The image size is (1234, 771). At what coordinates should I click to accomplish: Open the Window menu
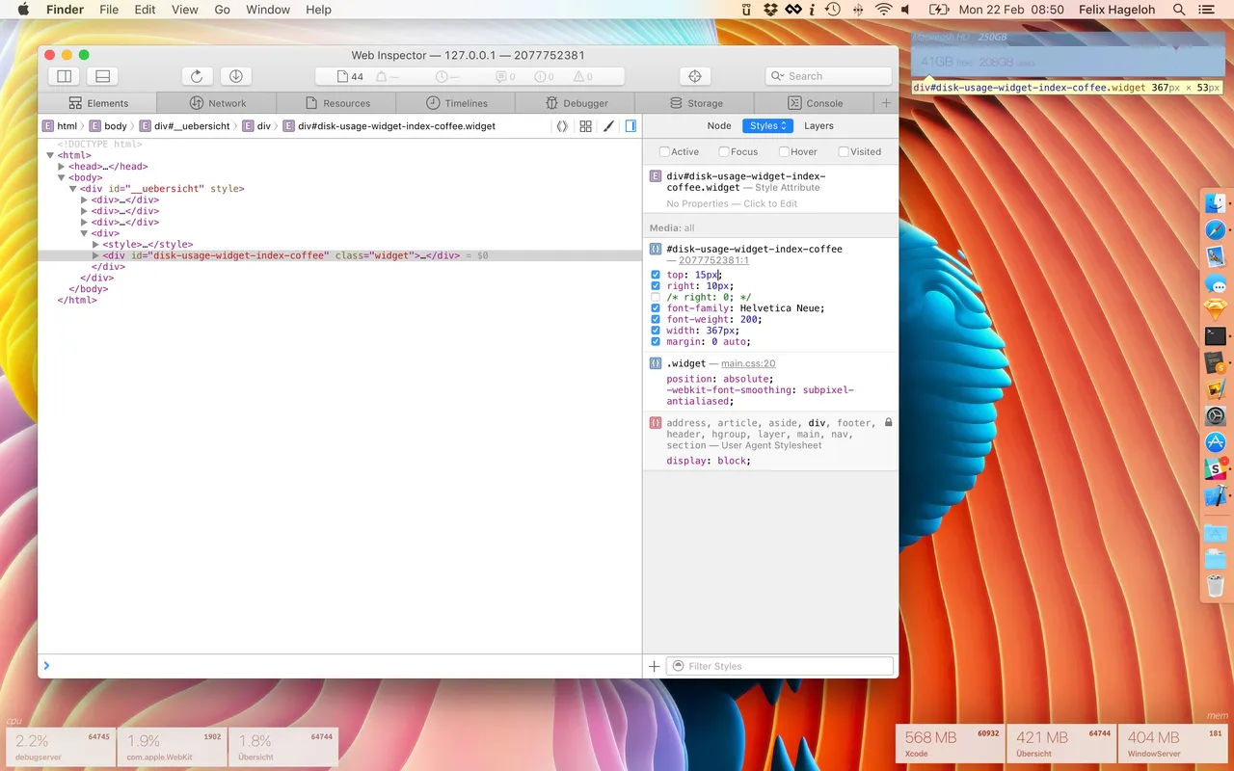tap(268, 10)
